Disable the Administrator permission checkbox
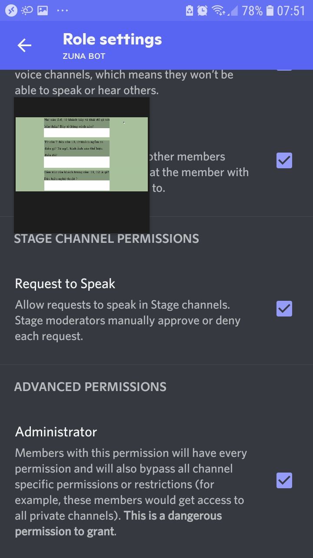Viewport: 313px width, 558px height. click(284, 480)
